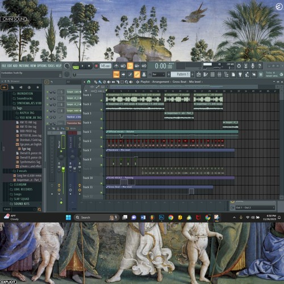Select the Playlist zoom magnifier tool
The width and height of the screenshot is (284, 284).
[x=127, y=82]
